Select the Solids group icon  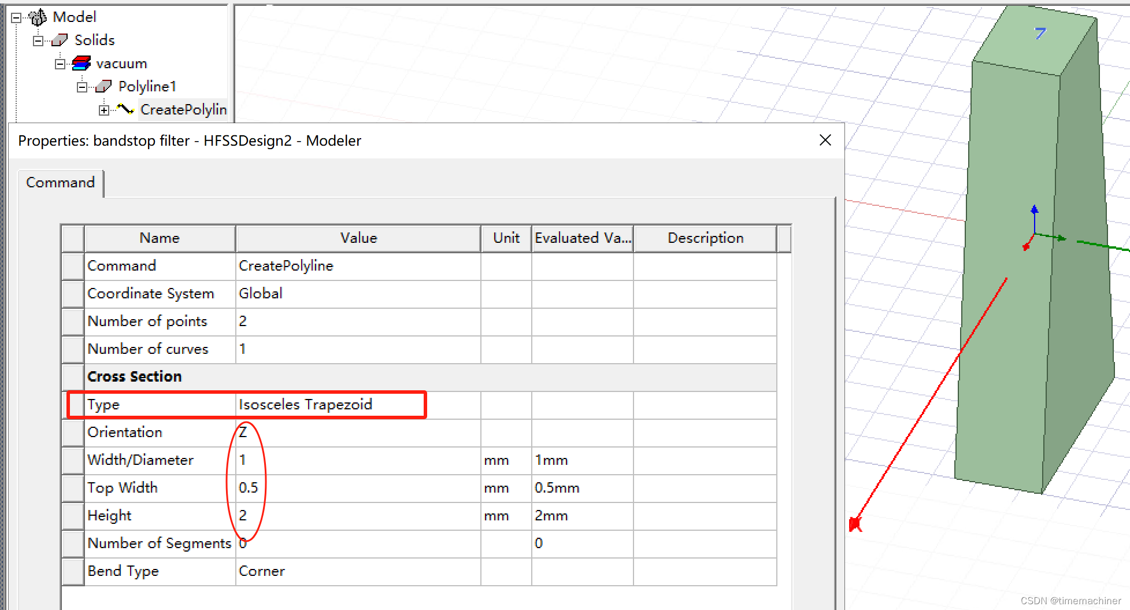pyautogui.click(x=60, y=40)
